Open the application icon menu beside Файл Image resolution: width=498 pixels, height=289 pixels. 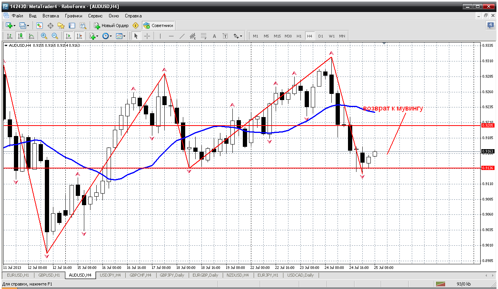coord(6,16)
